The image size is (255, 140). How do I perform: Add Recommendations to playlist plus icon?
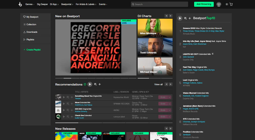(99, 84)
